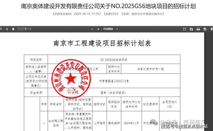213x131 pixels.
Task: Go to the previous PDF page
Action: (7, 29)
